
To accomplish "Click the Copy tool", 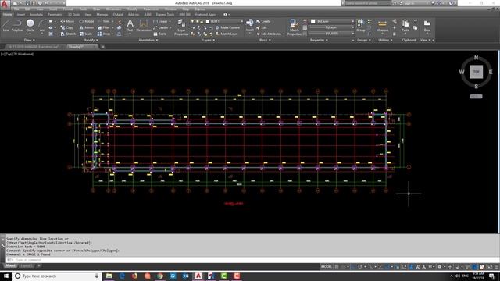I will [67, 28].
